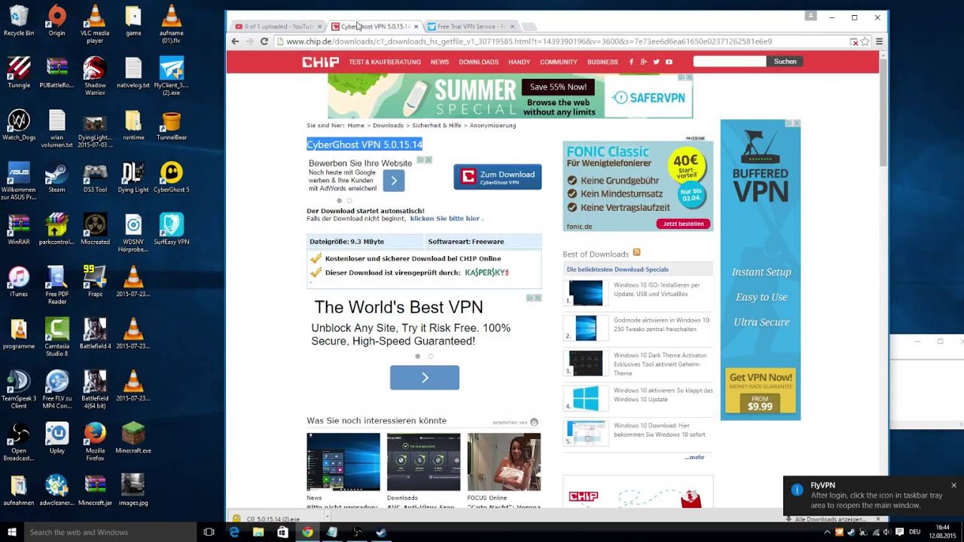
Task: Open Origin desktop shortcut
Action: (x=56, y=20)
